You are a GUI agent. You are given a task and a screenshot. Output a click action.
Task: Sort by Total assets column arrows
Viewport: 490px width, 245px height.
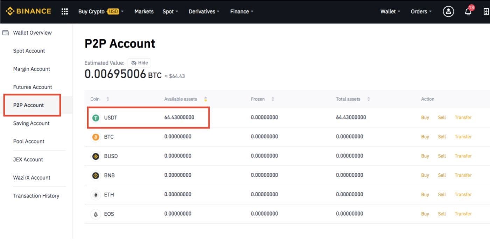pos(368,99)
